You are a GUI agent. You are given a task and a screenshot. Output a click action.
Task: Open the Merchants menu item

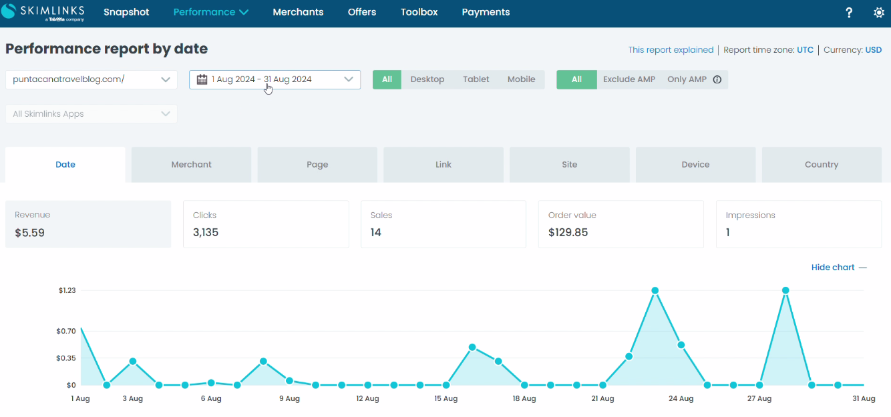coord(299,12)
